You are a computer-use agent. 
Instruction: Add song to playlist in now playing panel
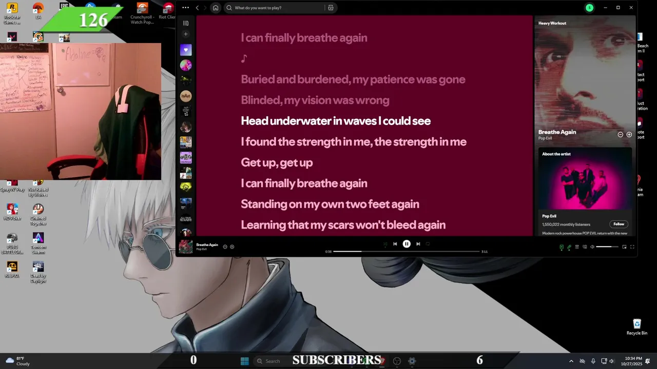[629, 134]
